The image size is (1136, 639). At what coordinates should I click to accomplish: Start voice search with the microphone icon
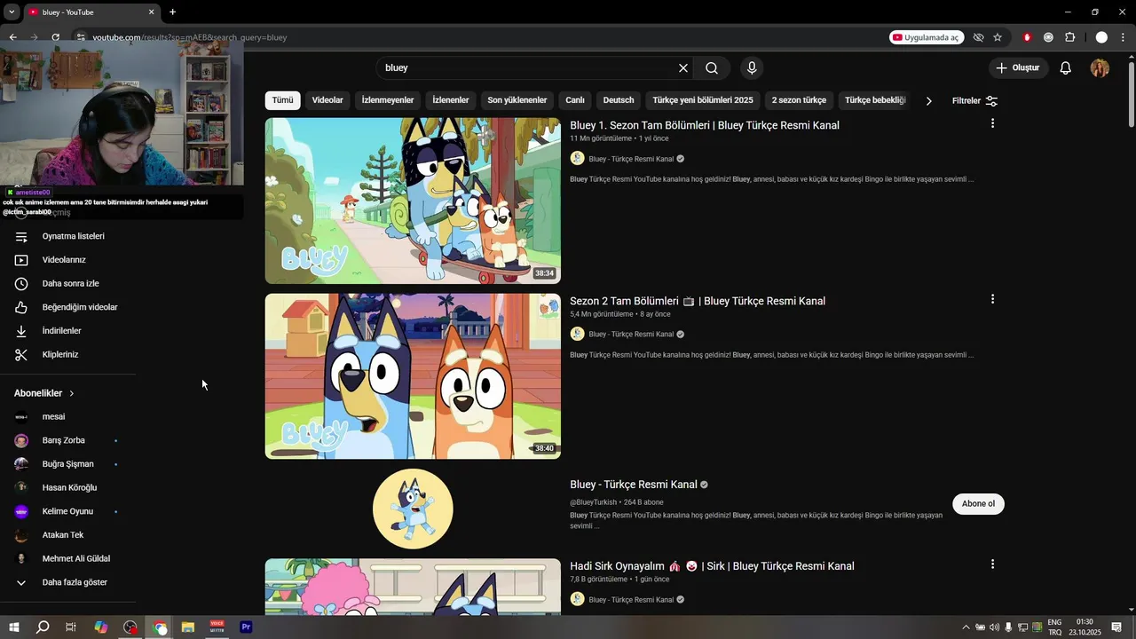point(752,68)
